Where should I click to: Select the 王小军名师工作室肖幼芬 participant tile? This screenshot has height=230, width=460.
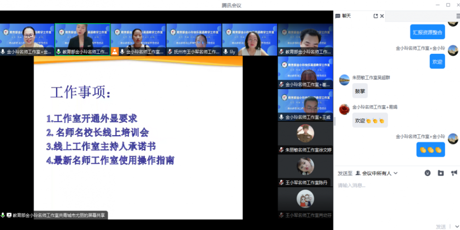point(305,203)
